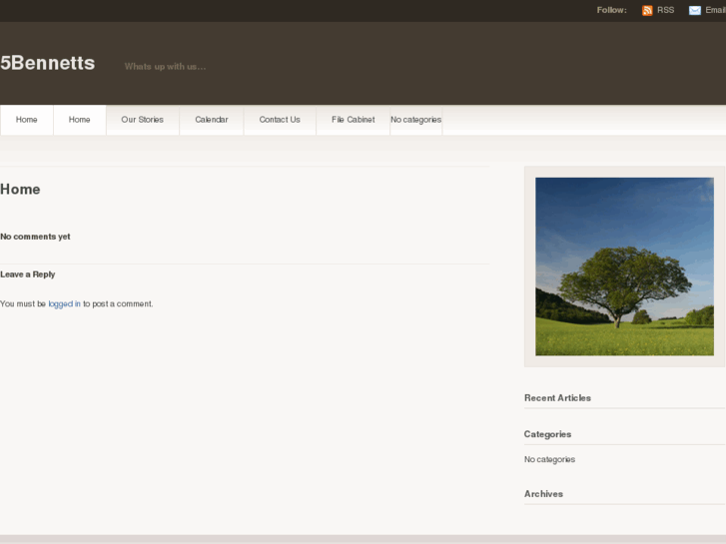Select the second Home menu item

80,120
